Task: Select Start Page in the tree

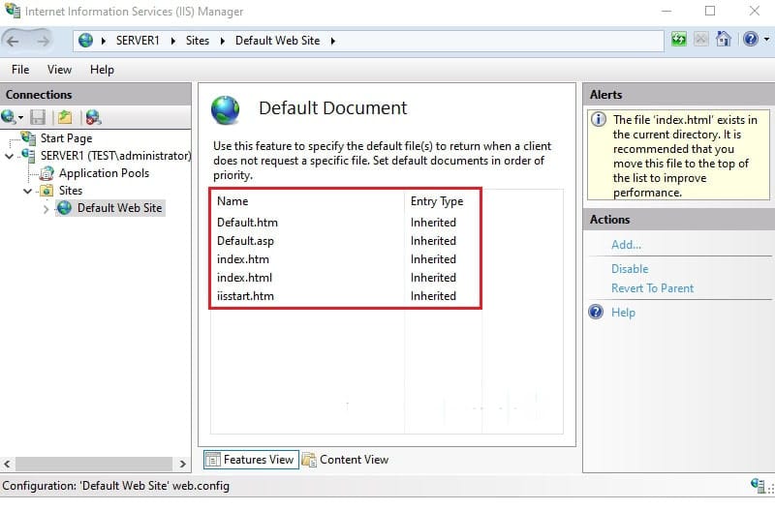Action: click(x=66, y=138)
